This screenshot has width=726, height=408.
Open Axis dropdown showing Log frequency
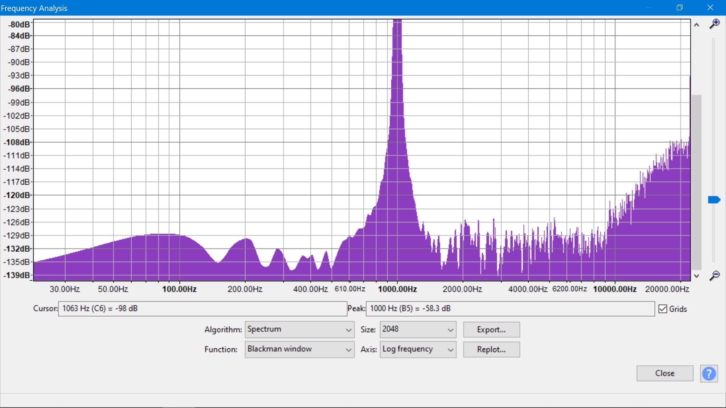tap(418, 349)
